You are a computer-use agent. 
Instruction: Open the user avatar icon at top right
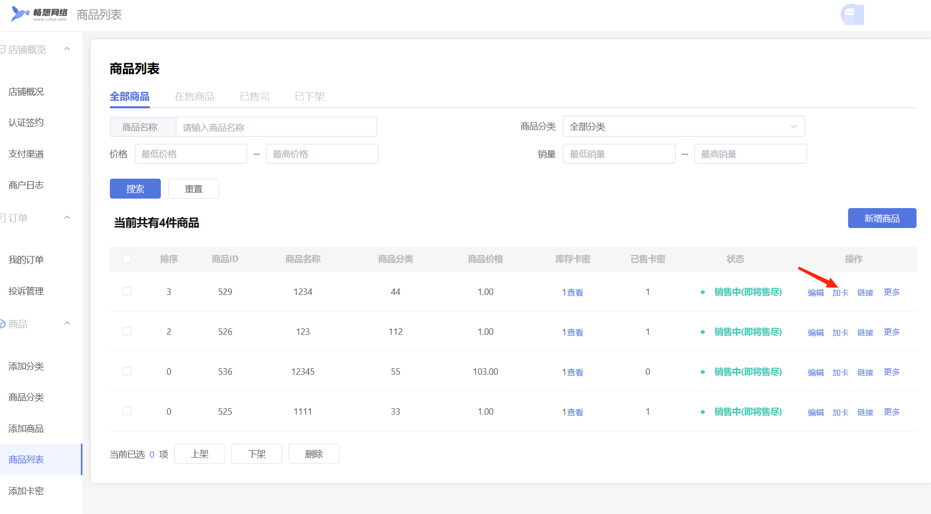pyautogui.click(x=853, y=14)
